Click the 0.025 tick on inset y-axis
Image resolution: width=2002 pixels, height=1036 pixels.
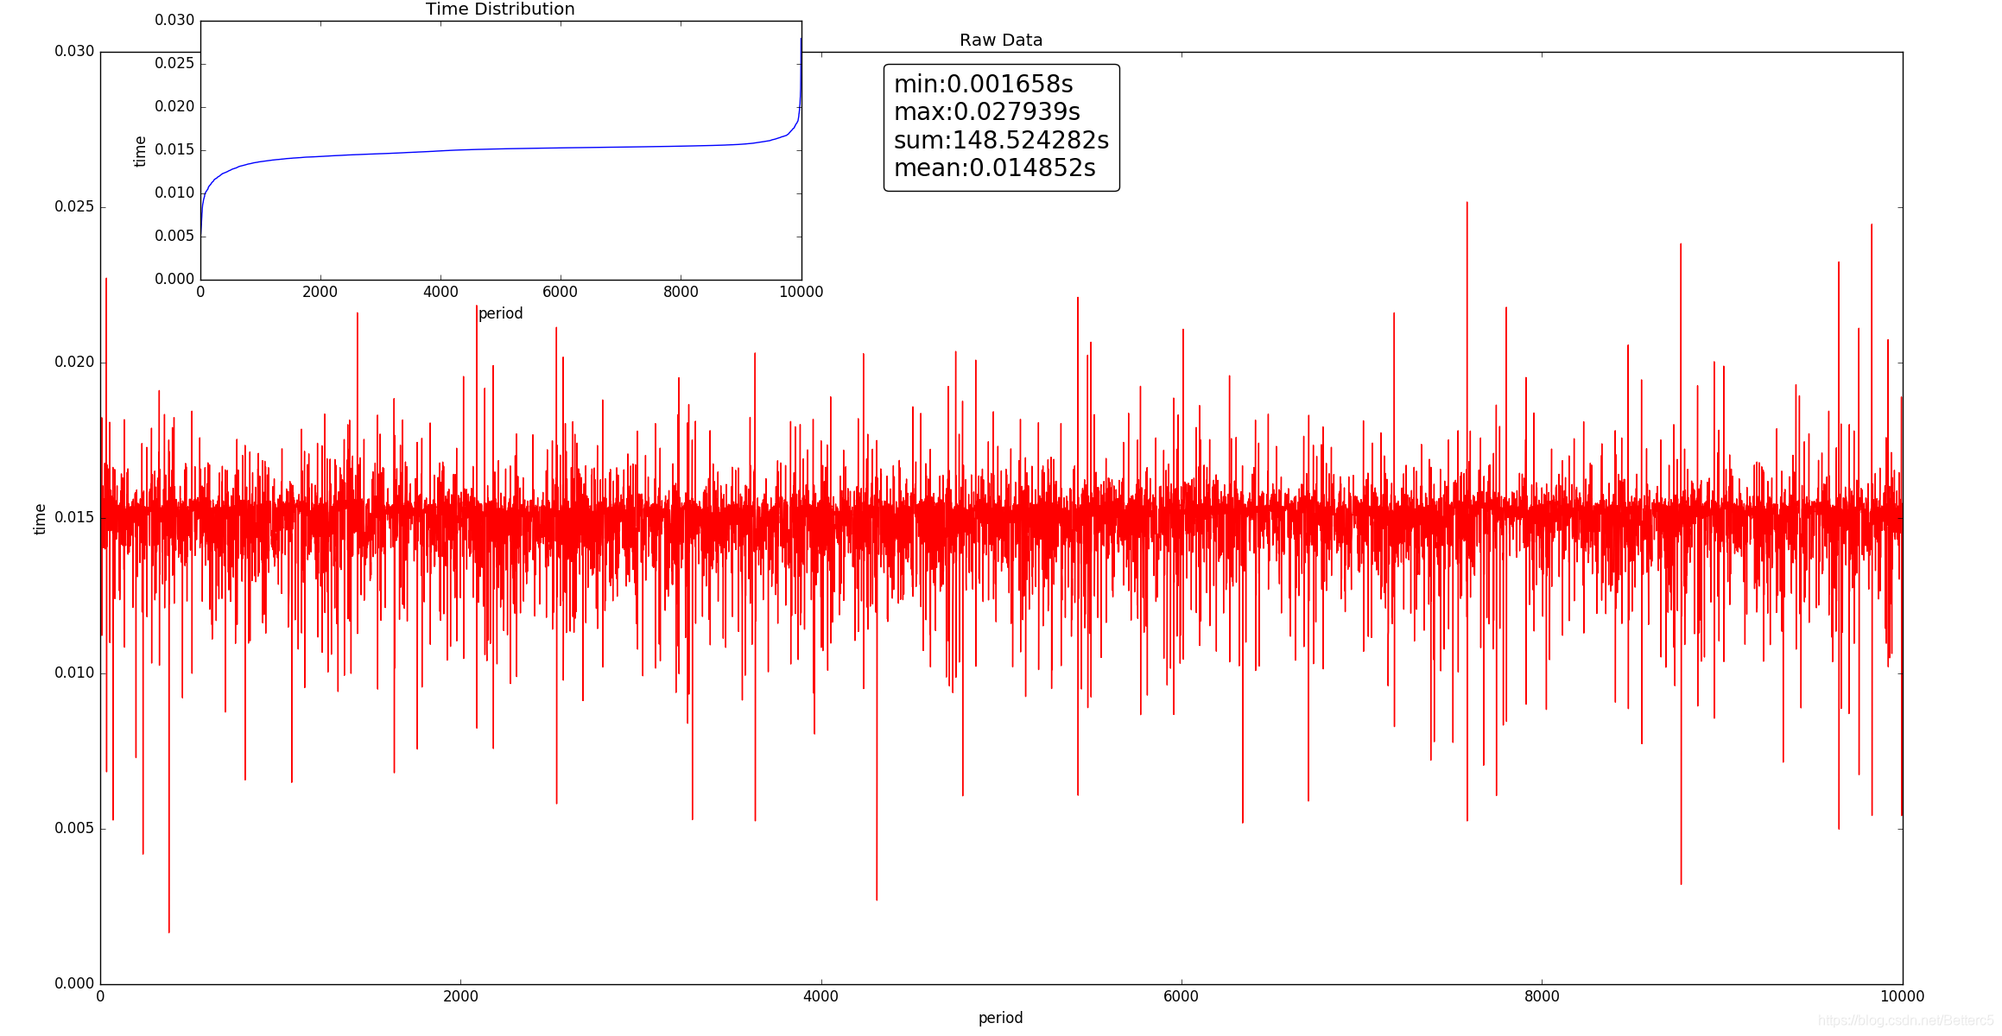pos(174,63)
